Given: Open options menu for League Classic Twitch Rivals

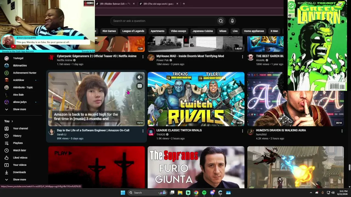Looking at the screenshot, I should (242, 131).
